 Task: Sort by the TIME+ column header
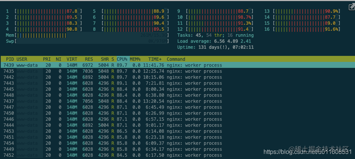click(x=155, y=59)
